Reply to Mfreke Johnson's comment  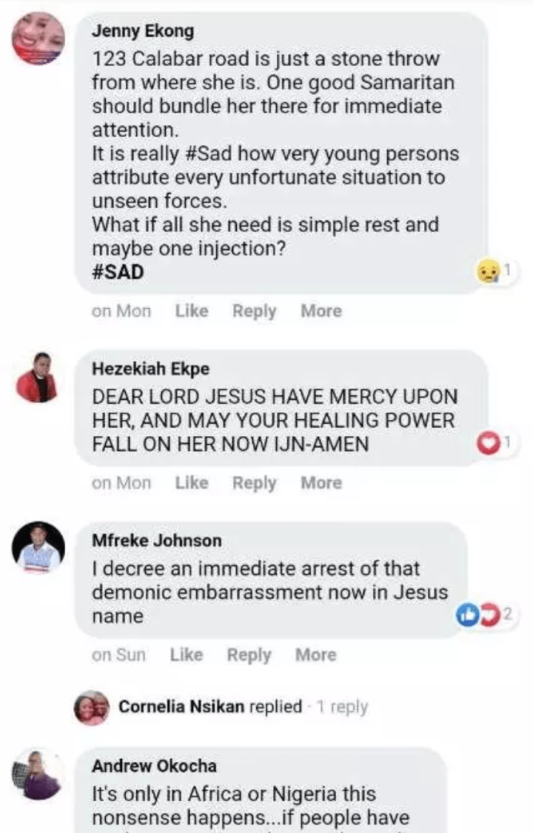(249, 655)
